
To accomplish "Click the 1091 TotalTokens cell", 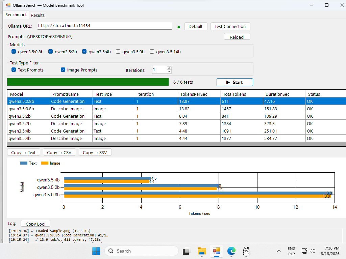I will click(241, 131).
